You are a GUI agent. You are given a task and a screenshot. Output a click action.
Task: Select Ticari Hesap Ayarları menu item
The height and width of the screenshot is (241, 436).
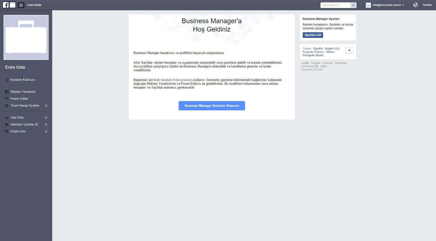click(25, 105)
